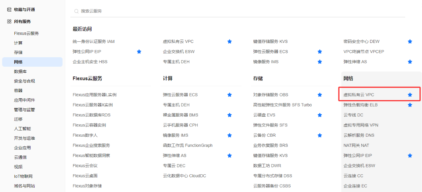Toggle star for 弹性伸缩 AS in 最近访问
Viewport: 422px width, 192px height.
(x=410, y=62)
